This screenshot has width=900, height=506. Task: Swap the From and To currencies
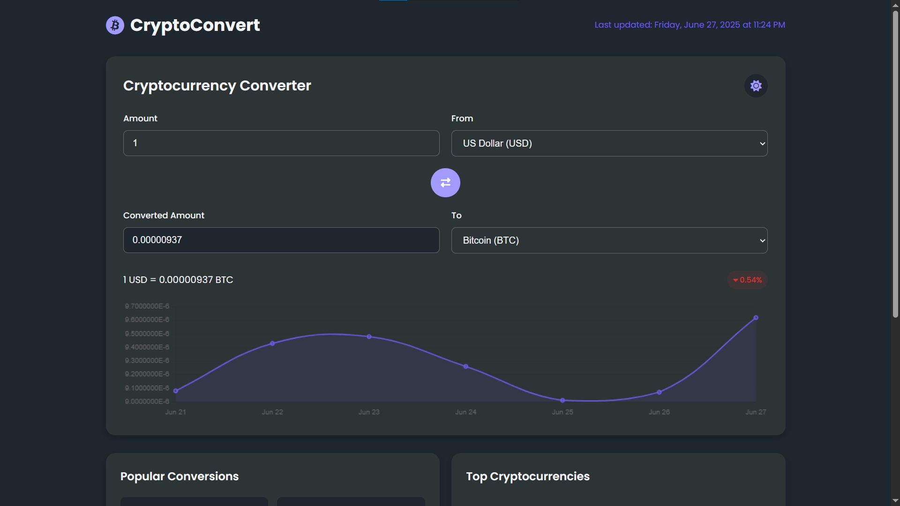445,183
